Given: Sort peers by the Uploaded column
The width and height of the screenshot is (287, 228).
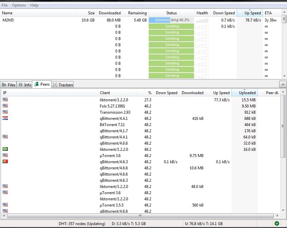Looking at the screenshot, I should point(247,93).
